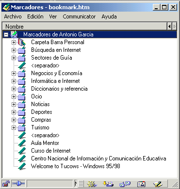Image resolution: width=180 pixels, height=189 pixels.
Task: Select Búsqueda en Internet
Action: coord(56,50)
